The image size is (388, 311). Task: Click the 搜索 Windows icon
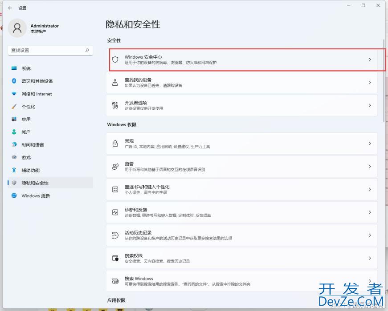click(115, 281)
